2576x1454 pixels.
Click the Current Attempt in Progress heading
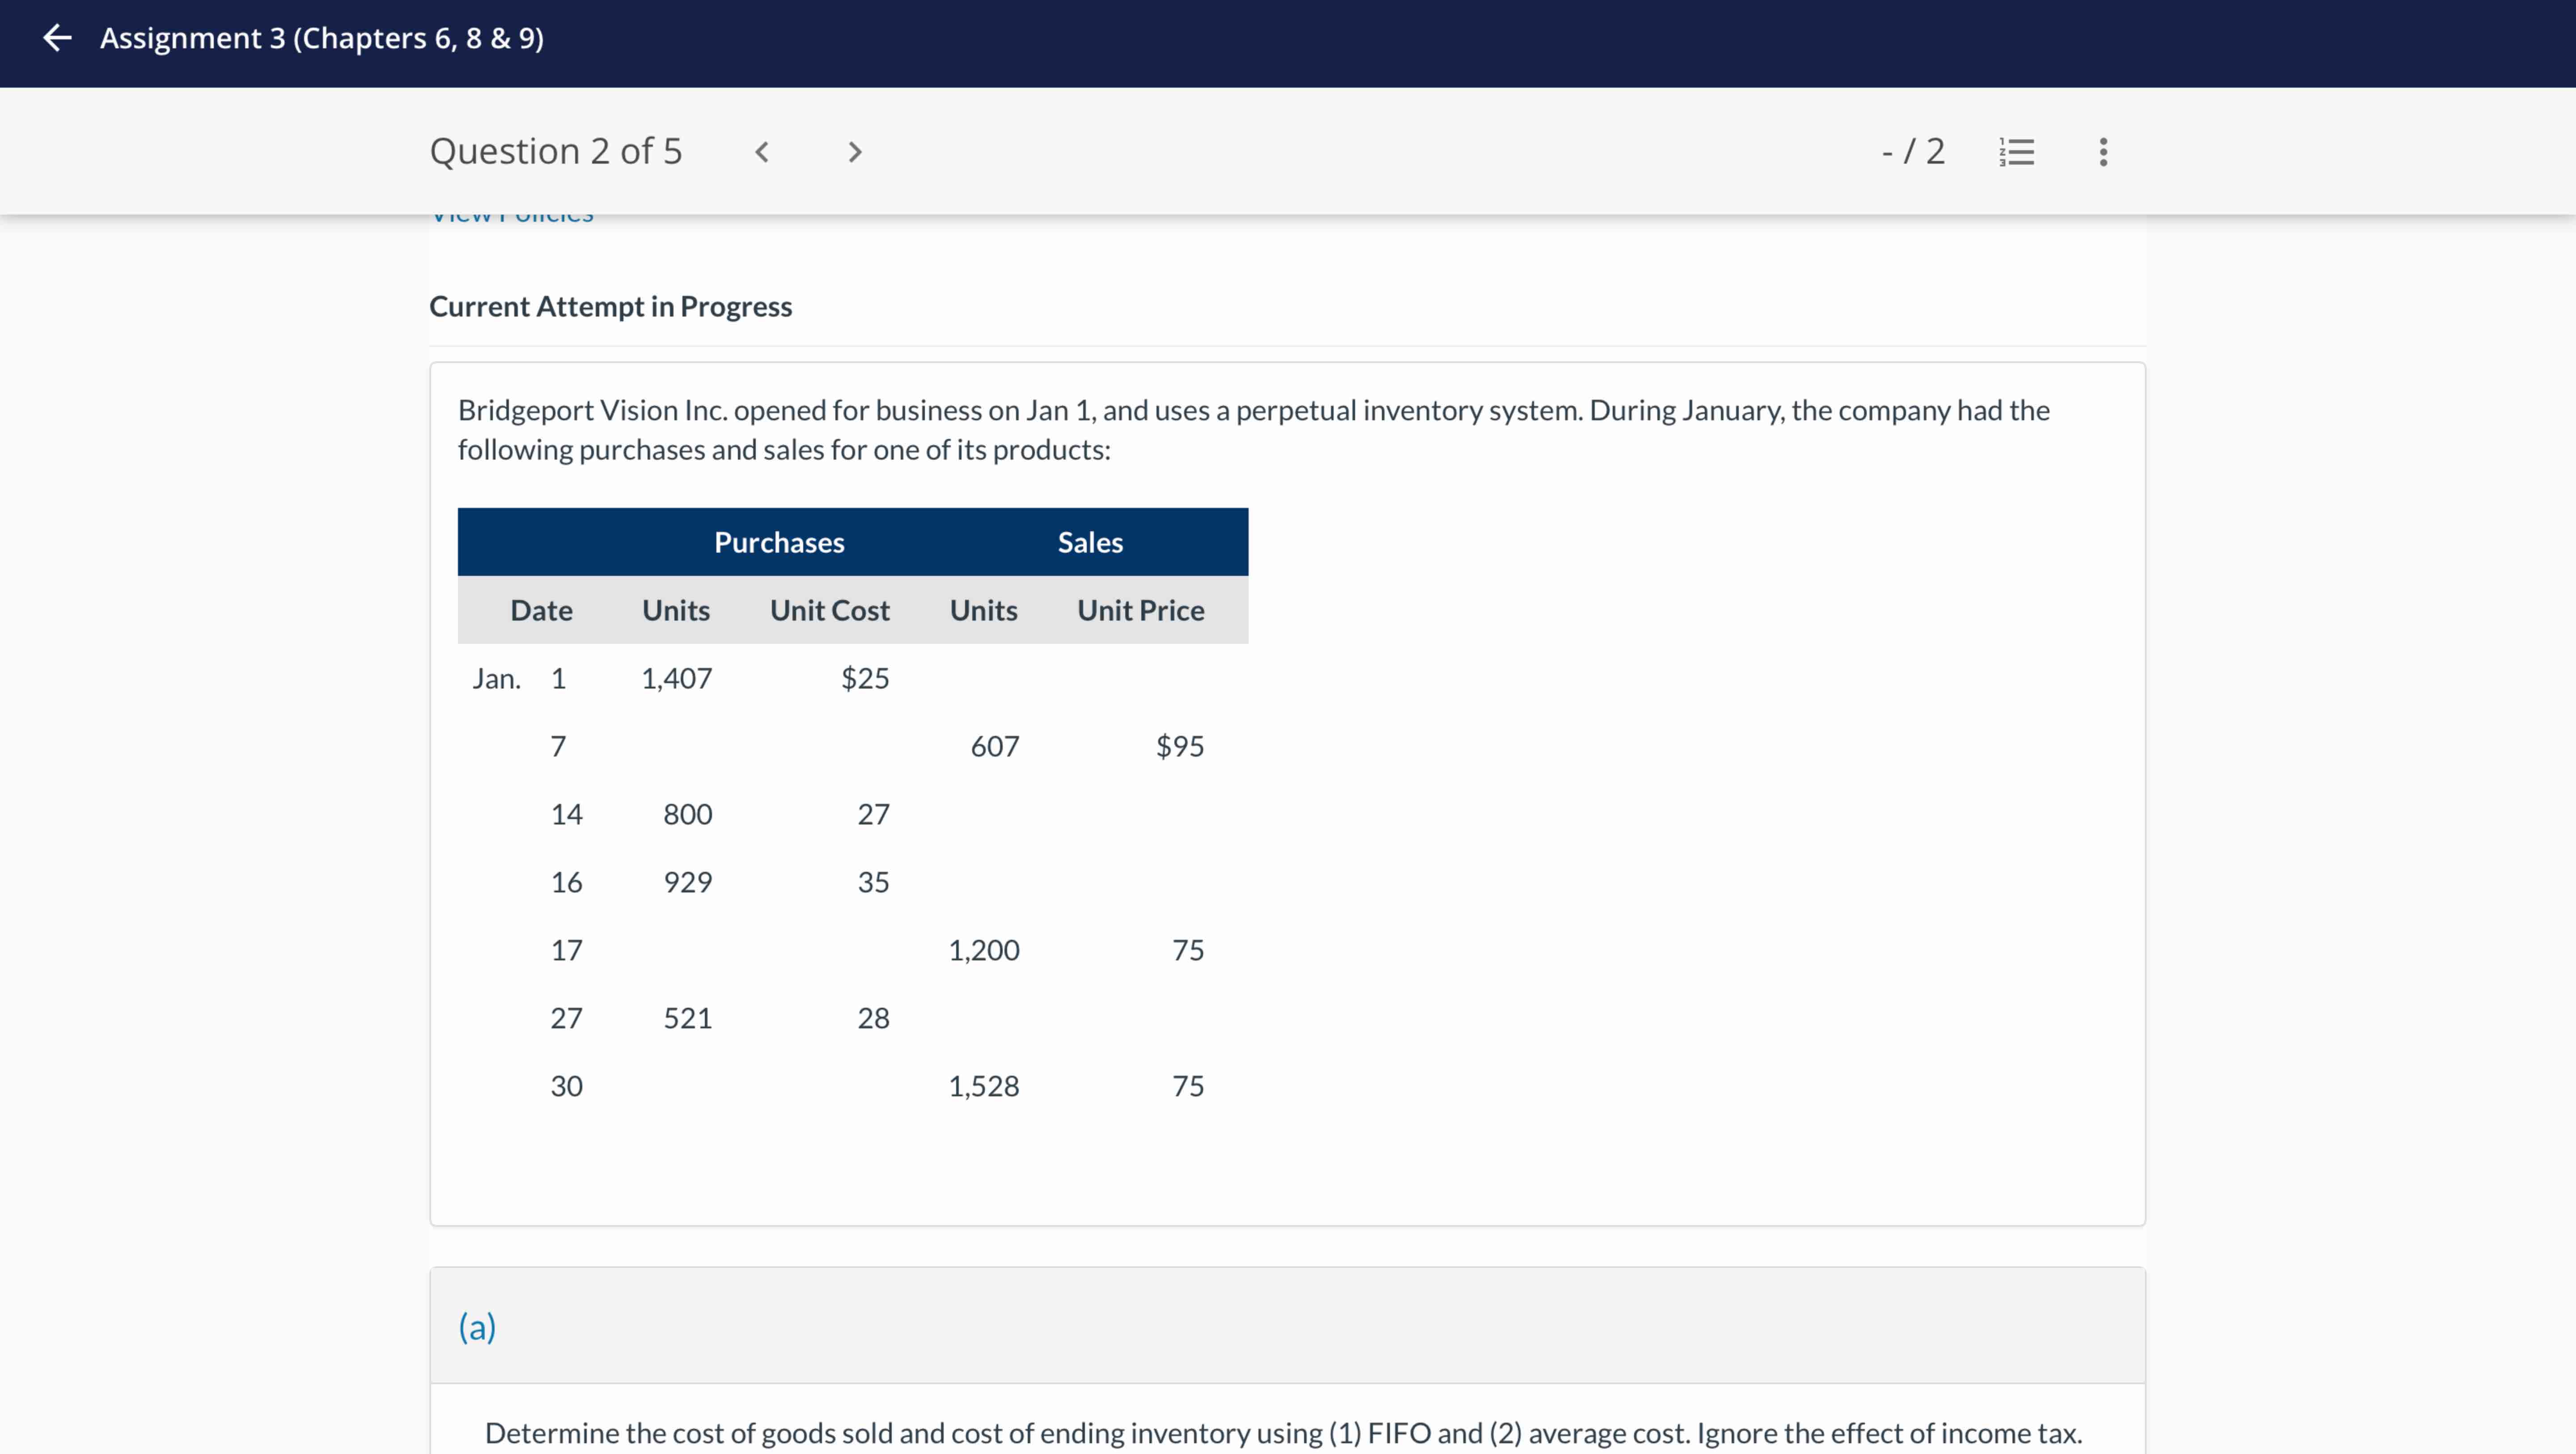610,306
